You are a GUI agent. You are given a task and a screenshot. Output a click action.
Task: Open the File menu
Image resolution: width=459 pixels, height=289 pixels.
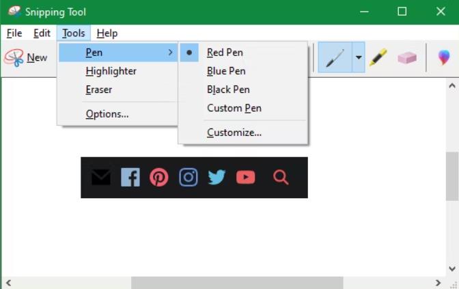point(14,33)
